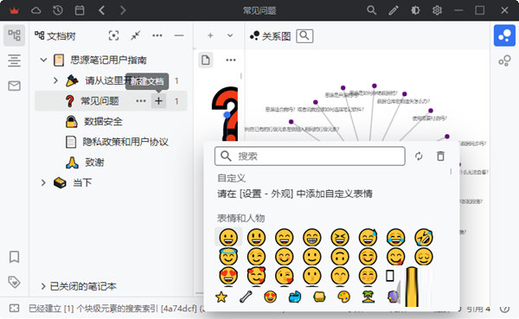This screenshot has width=519, height=319.
Task: Open the tab list dropdown chevron
Action: [230, 35]
